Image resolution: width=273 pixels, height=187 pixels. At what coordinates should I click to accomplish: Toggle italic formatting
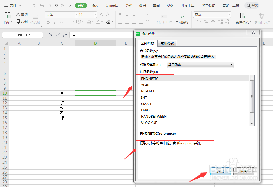coord(55,21)
